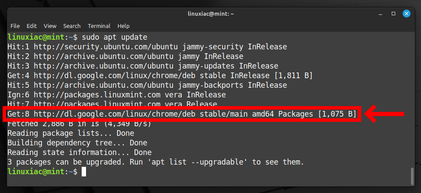Open the Terminal menu
Screen dimensions: 421x193
coord(99,26)
